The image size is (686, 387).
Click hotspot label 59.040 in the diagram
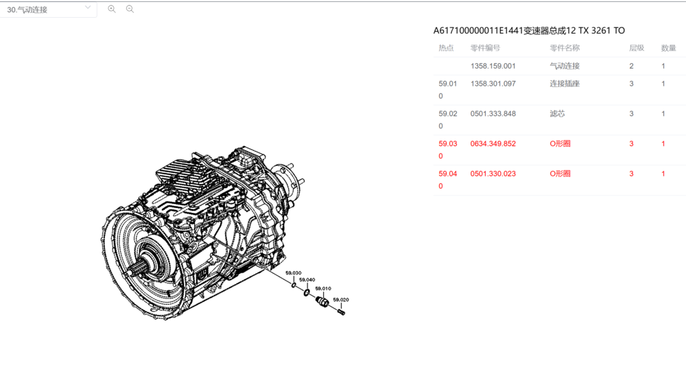[307, 280]
